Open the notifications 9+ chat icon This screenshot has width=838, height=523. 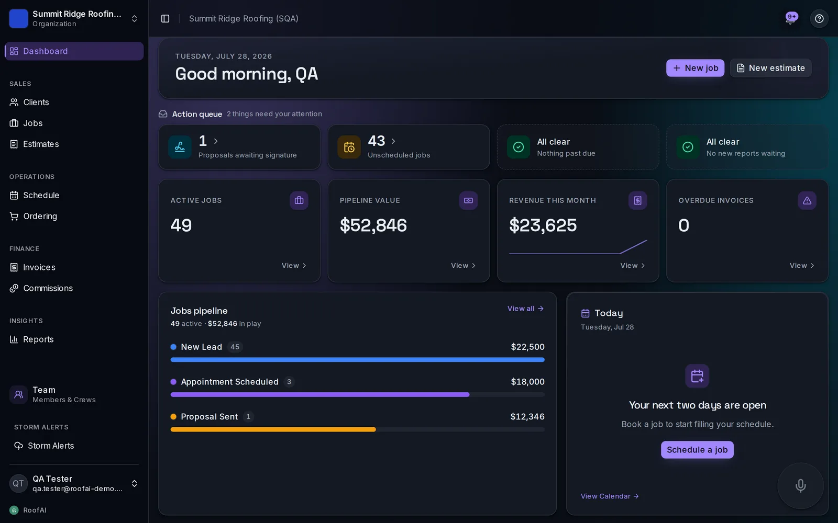[791, 18]
